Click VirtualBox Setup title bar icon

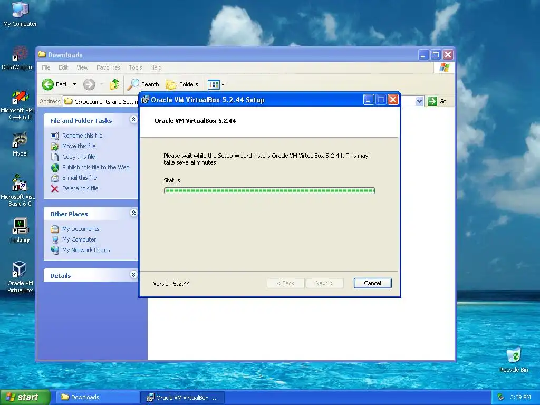[x=146, y=100]
